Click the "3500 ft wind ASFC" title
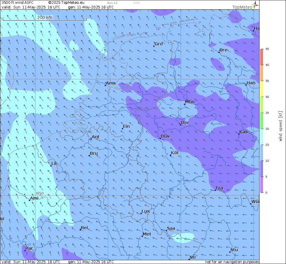The height and width of the screenshot is (264, 286). pyautogui.click(x=17, y=3)
